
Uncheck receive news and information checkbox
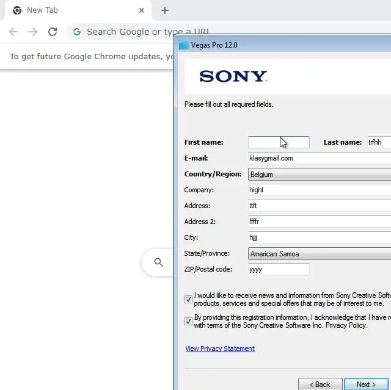[188, 299]
